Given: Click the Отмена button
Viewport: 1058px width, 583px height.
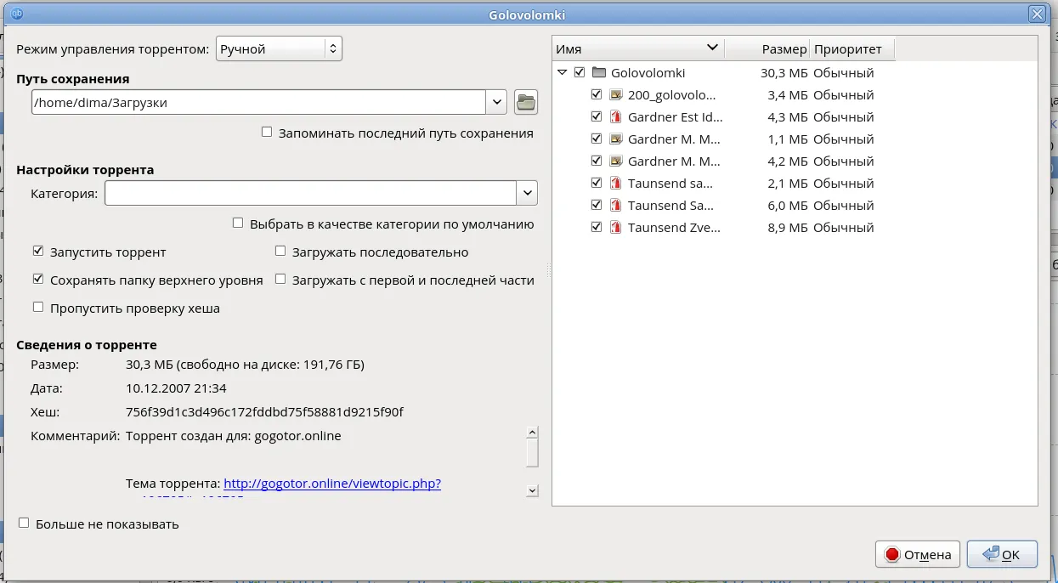Looking at the screenshot, I should 918,555.
